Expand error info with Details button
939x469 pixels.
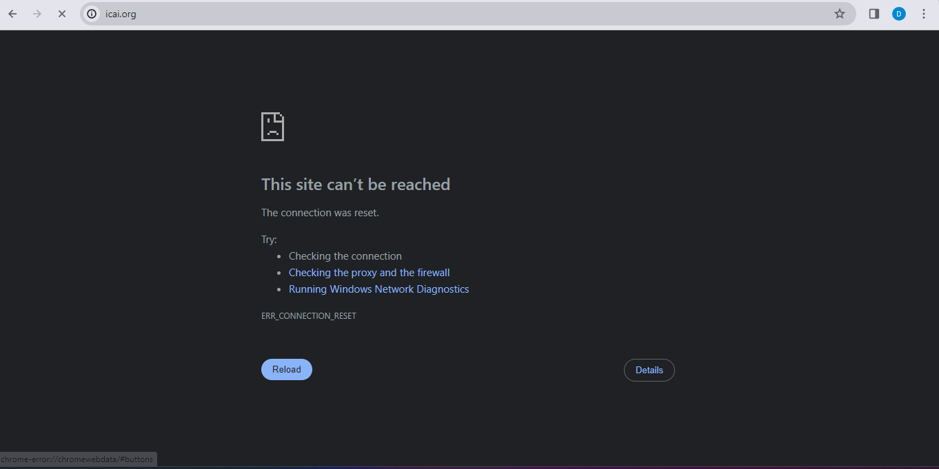tap(649, 370)
